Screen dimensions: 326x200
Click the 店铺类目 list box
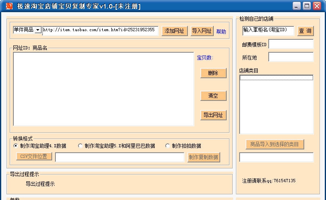(x=276, y=104)
